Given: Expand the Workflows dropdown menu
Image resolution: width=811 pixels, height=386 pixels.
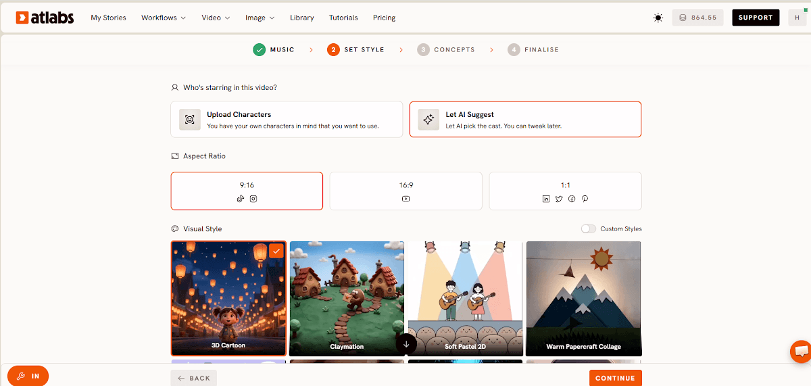Looking at the screenshot, I should [164, 18].
